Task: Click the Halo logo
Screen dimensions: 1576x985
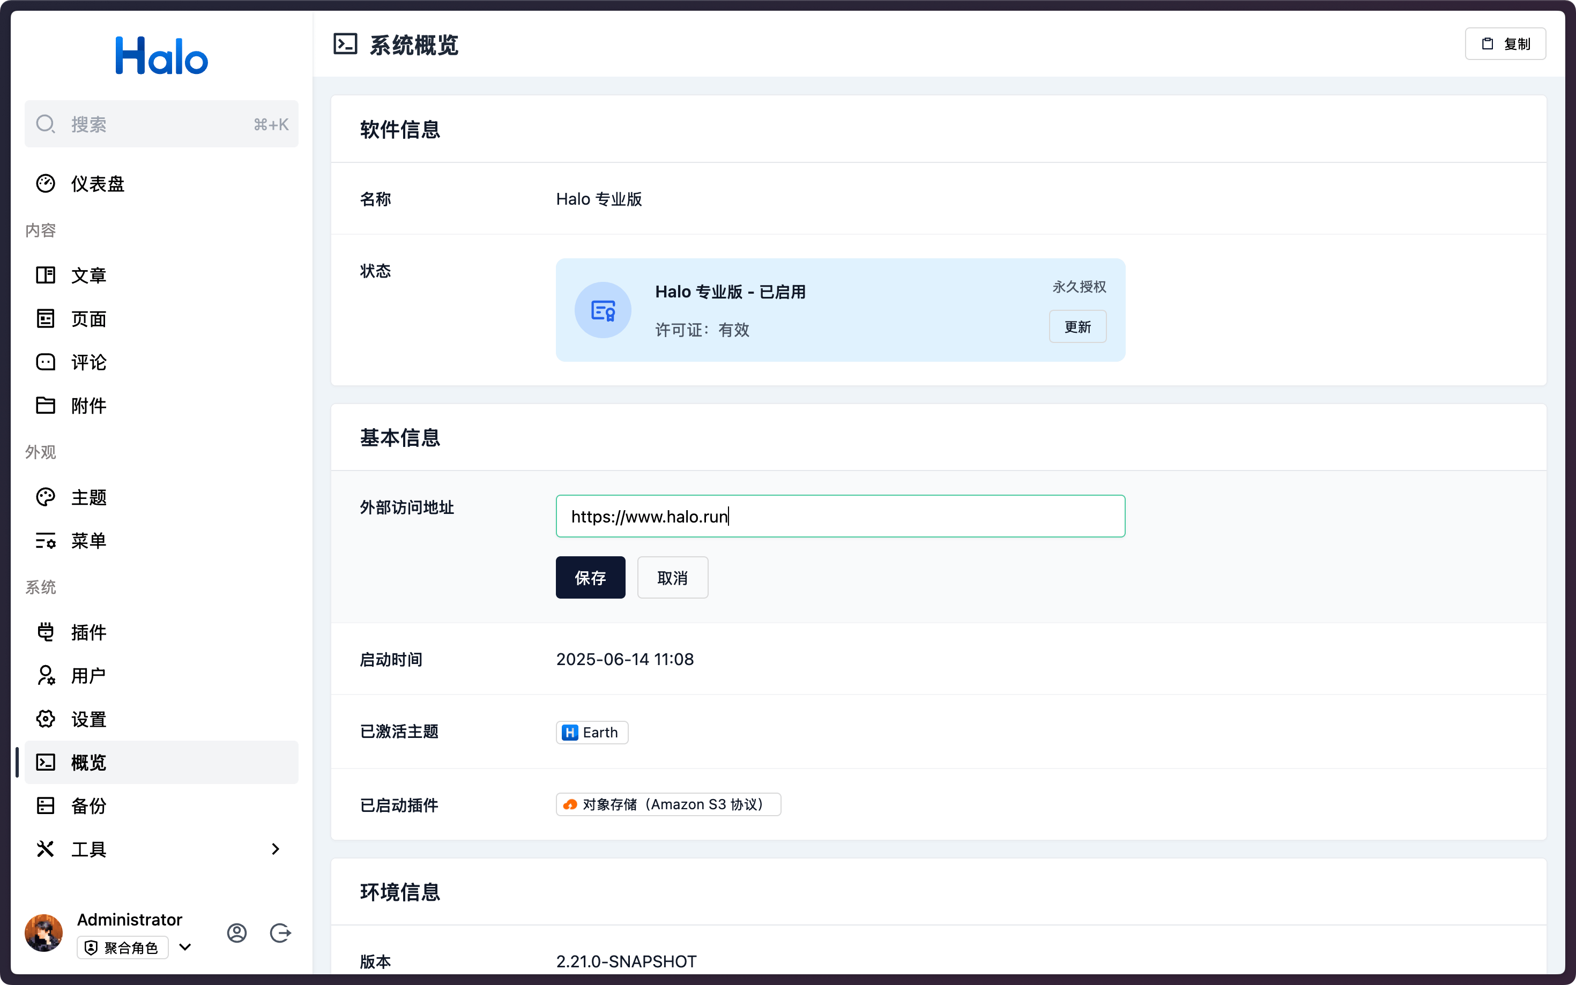Action: coord(161,56)
